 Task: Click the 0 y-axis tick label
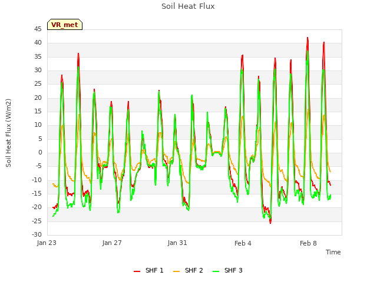[x=40, y=153]
